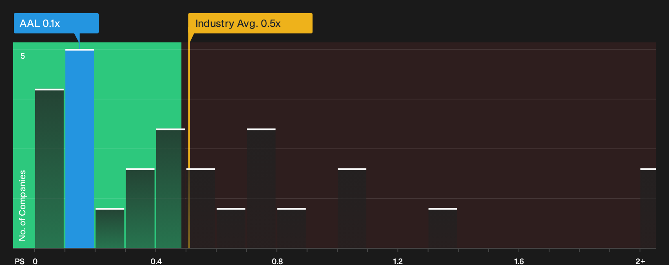This screenshot has height=265, width=669.
Task: Click the tall bar left of 0.8
Action: pos(261,188)
